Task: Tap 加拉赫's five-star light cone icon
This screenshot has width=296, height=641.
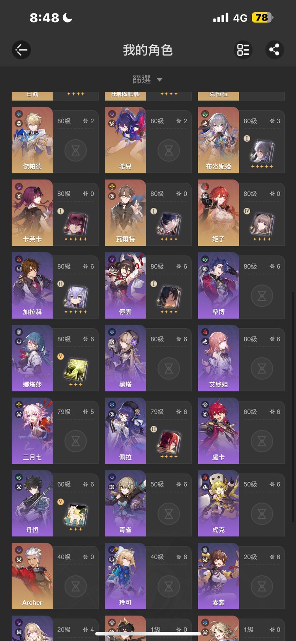Action: tap(76, 297)
